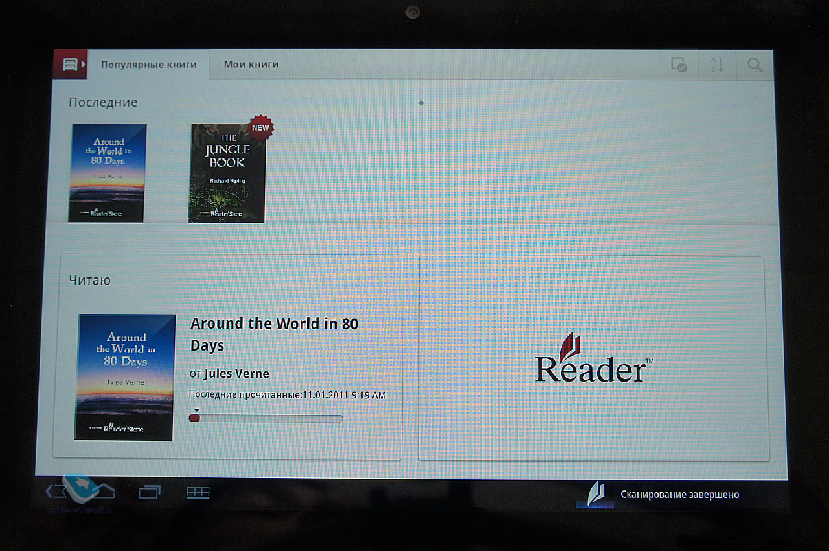This screenshot has height=551, width=829.
Task: Open recent apps from the system bar
Action: (150, 493)
